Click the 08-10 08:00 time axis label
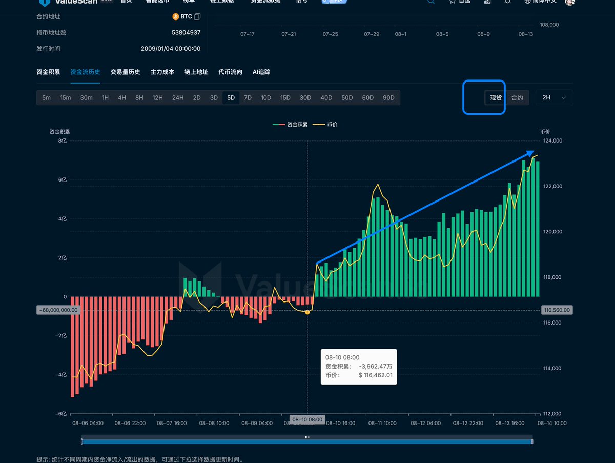 pos(307,419)
